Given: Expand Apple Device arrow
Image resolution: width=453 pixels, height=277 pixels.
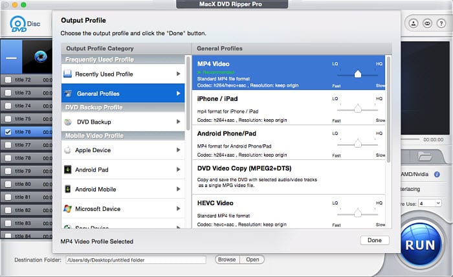Looking at the screenshot, I should 178,150.
